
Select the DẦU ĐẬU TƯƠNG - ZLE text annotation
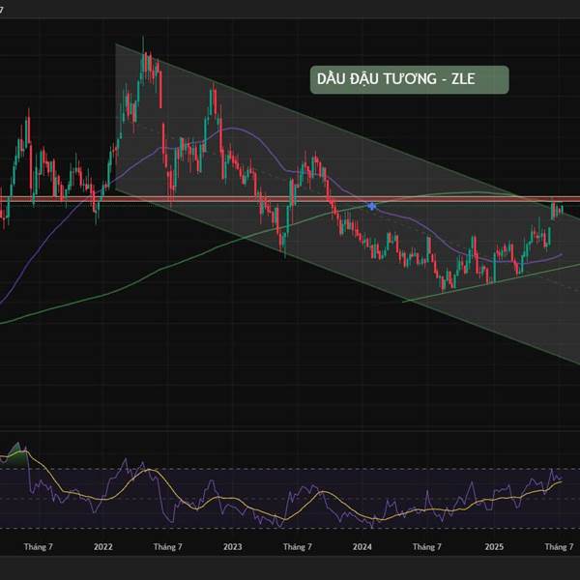410,79
